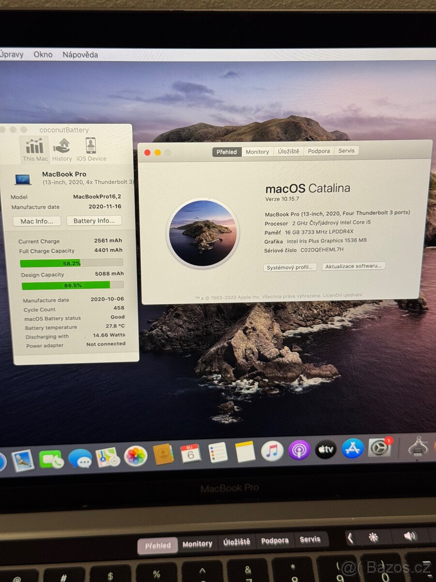Click the Systémový profil button
436x582 pixels.
[290, 266]
